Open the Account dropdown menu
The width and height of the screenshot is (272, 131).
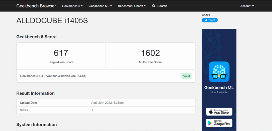click(247, 6)
